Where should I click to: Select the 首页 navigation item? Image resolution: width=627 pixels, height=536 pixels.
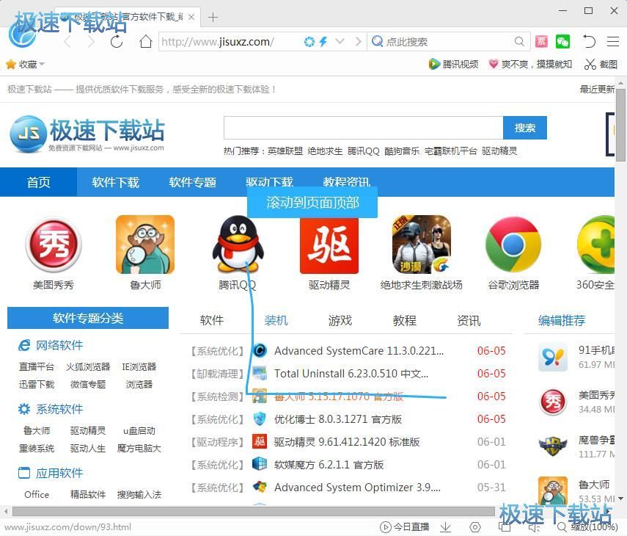pyautogui.click(x=38, y=182)
